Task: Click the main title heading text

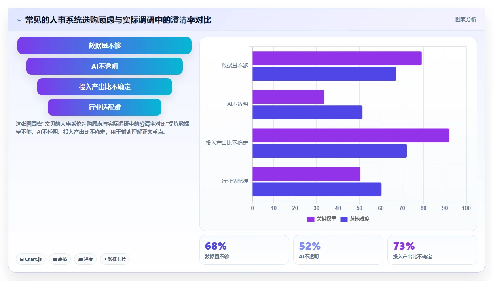Action: coord(118,20)
